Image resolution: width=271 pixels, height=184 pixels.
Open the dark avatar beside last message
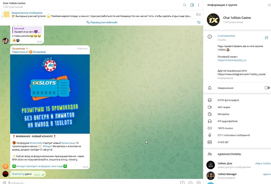point(5,174)
